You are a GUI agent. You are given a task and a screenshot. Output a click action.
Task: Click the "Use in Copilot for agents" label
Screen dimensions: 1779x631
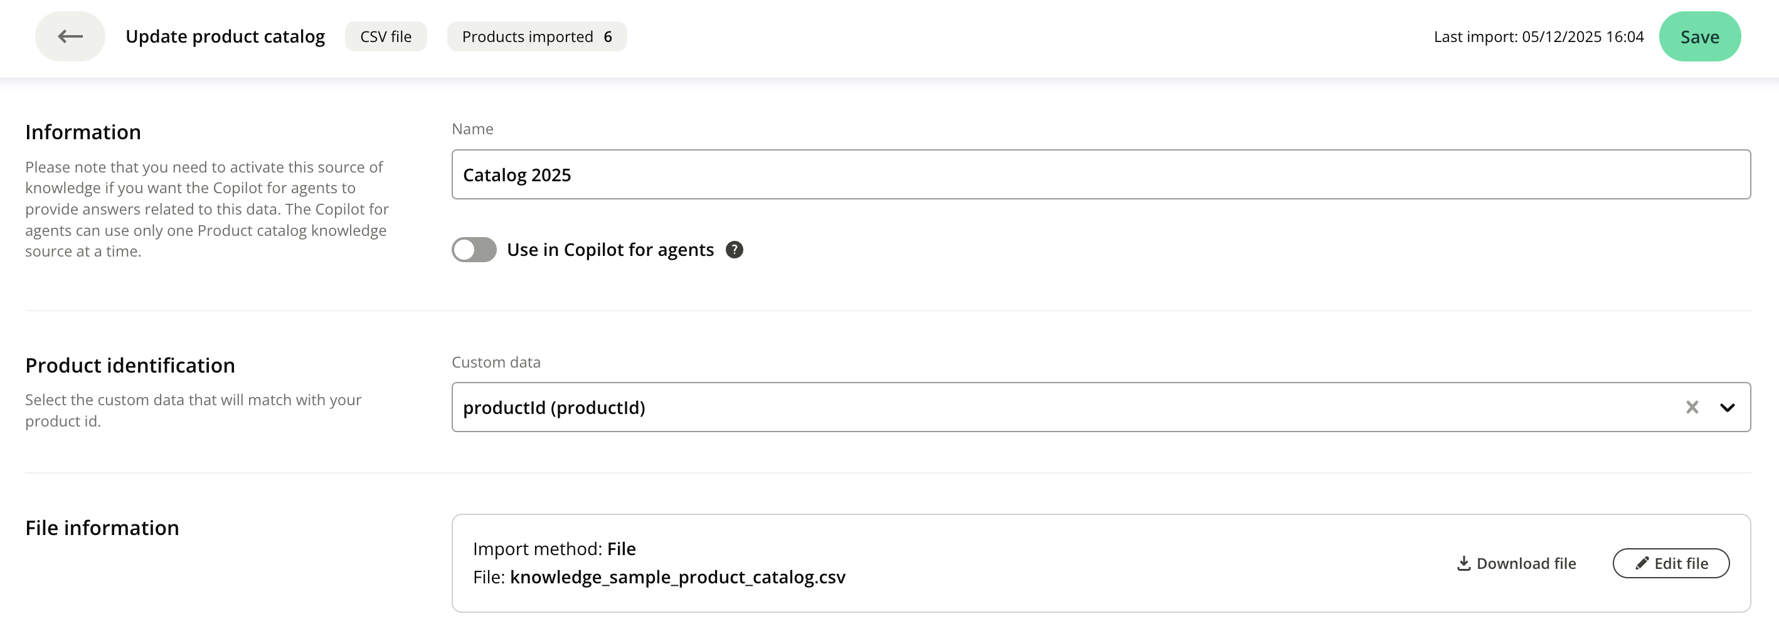point(610,250)
